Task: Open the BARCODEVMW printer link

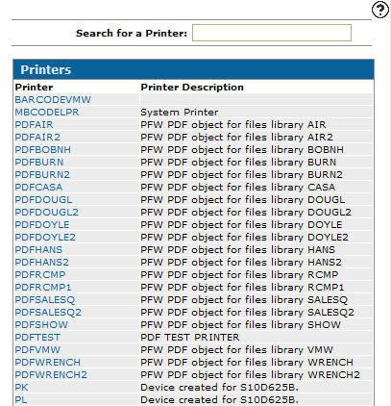Action: tap(53, 100)
